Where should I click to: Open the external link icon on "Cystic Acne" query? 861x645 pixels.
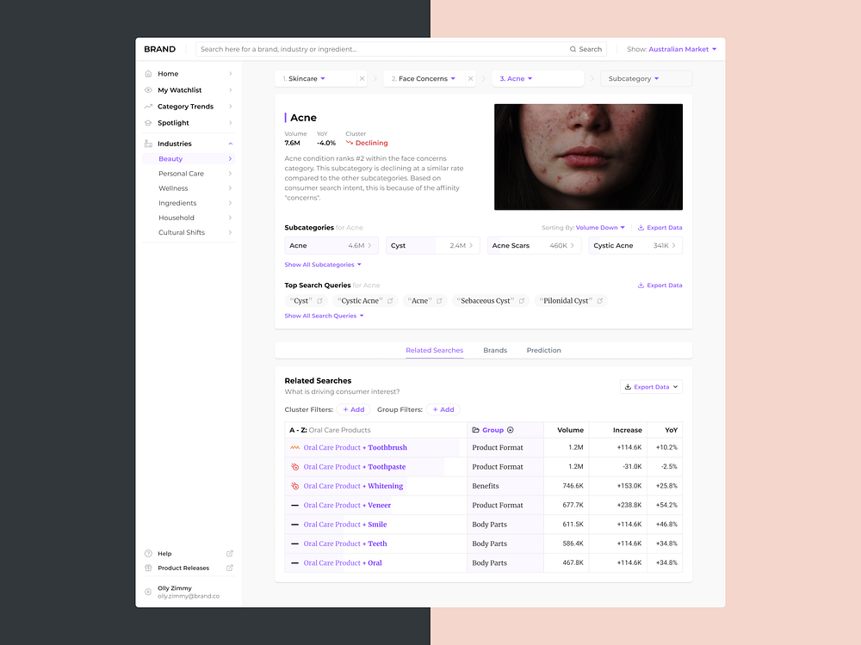[x=388, y=300]
